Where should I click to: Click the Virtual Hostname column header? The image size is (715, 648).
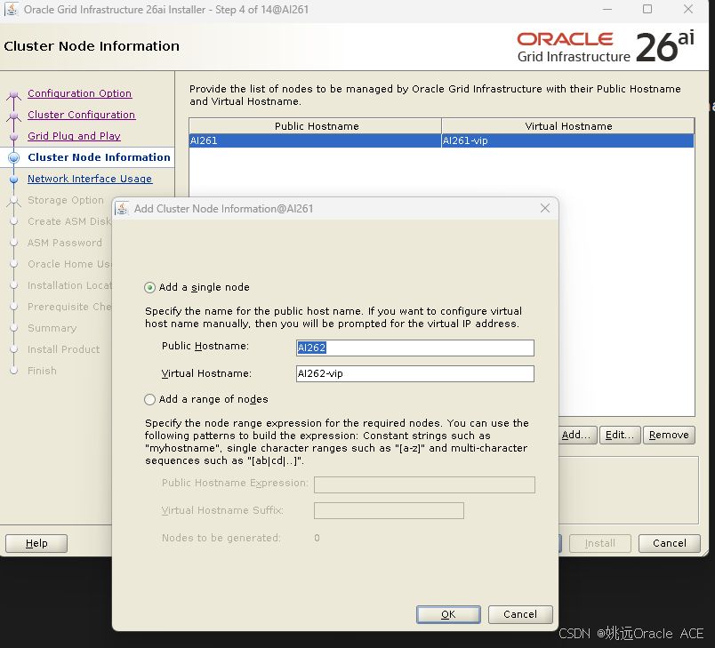568,126
